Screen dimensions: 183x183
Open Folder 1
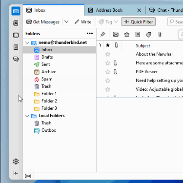pyautogui.click(x=60, y=94)
